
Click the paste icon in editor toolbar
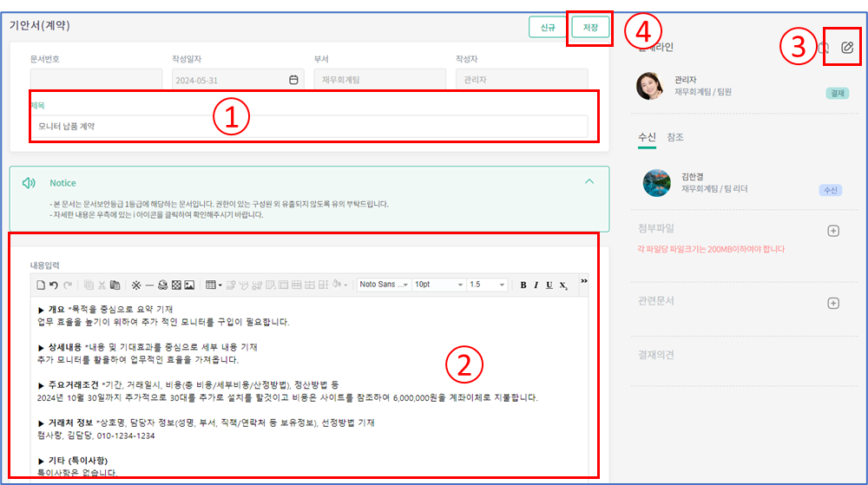click(115, 285)
